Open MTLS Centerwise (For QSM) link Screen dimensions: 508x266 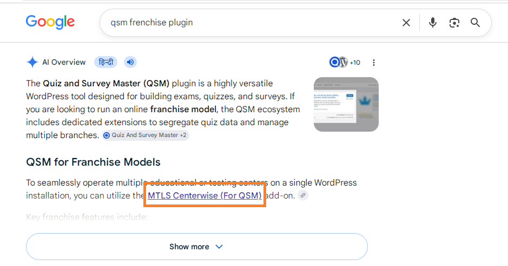[204, 195]
